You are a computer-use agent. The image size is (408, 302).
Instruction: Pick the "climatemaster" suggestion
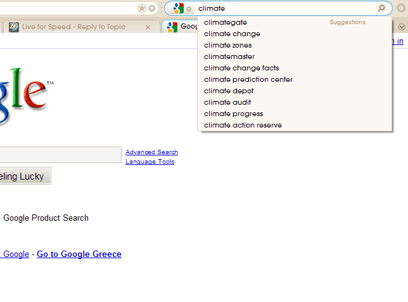295,57
